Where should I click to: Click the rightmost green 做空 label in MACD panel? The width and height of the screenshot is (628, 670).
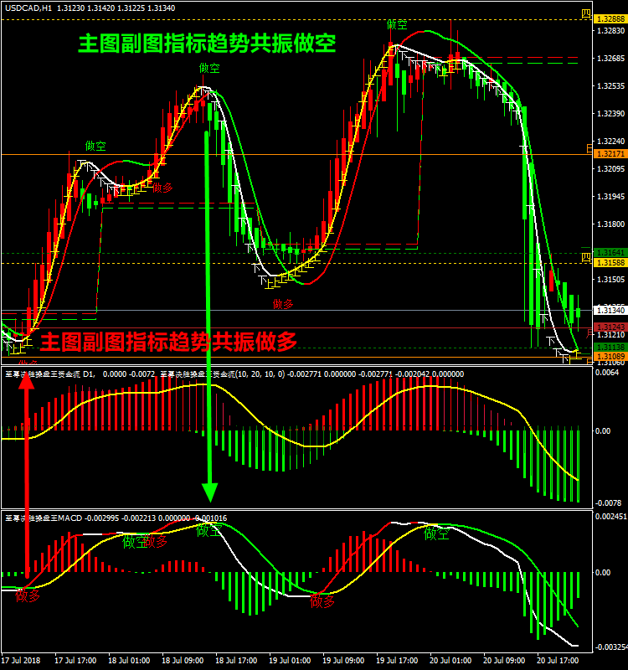tap(435, 533)
